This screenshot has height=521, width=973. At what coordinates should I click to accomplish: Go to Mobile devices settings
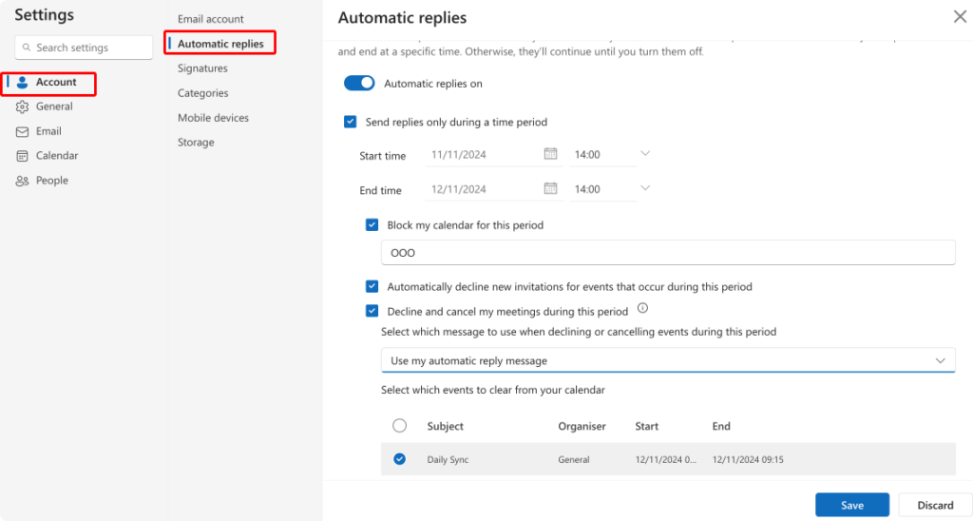[x=213, y=118]
